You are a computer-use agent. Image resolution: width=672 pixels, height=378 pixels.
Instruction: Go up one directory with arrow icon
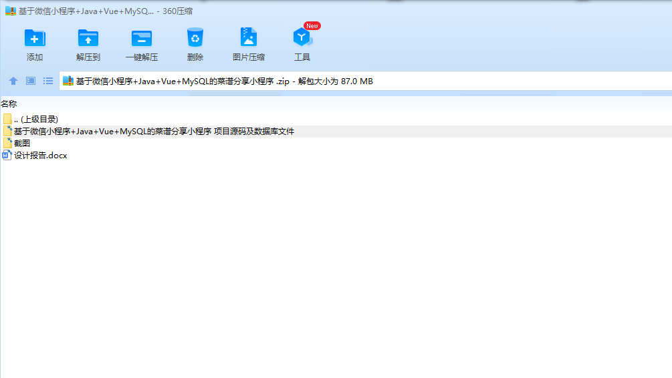coord(13,81)
